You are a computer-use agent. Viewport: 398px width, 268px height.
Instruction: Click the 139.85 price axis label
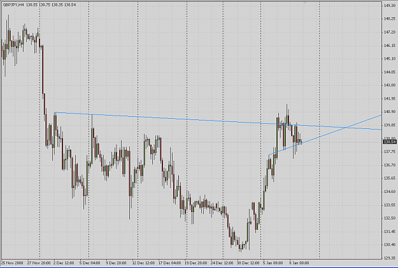tap(390, 125)
